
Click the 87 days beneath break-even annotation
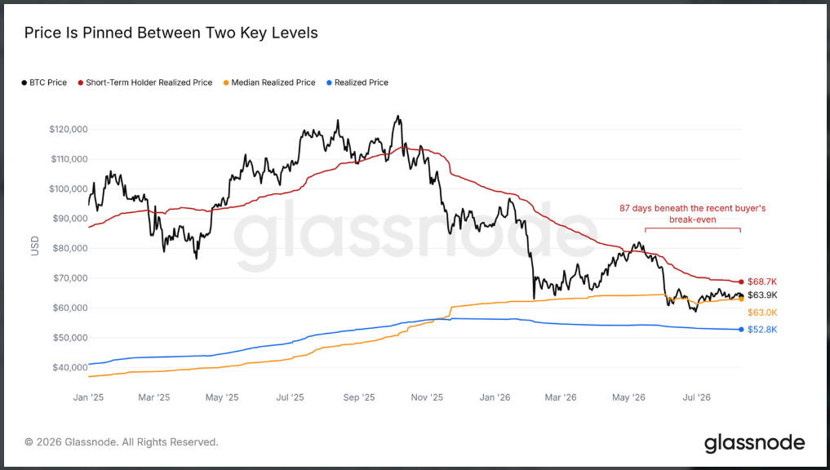692,214
